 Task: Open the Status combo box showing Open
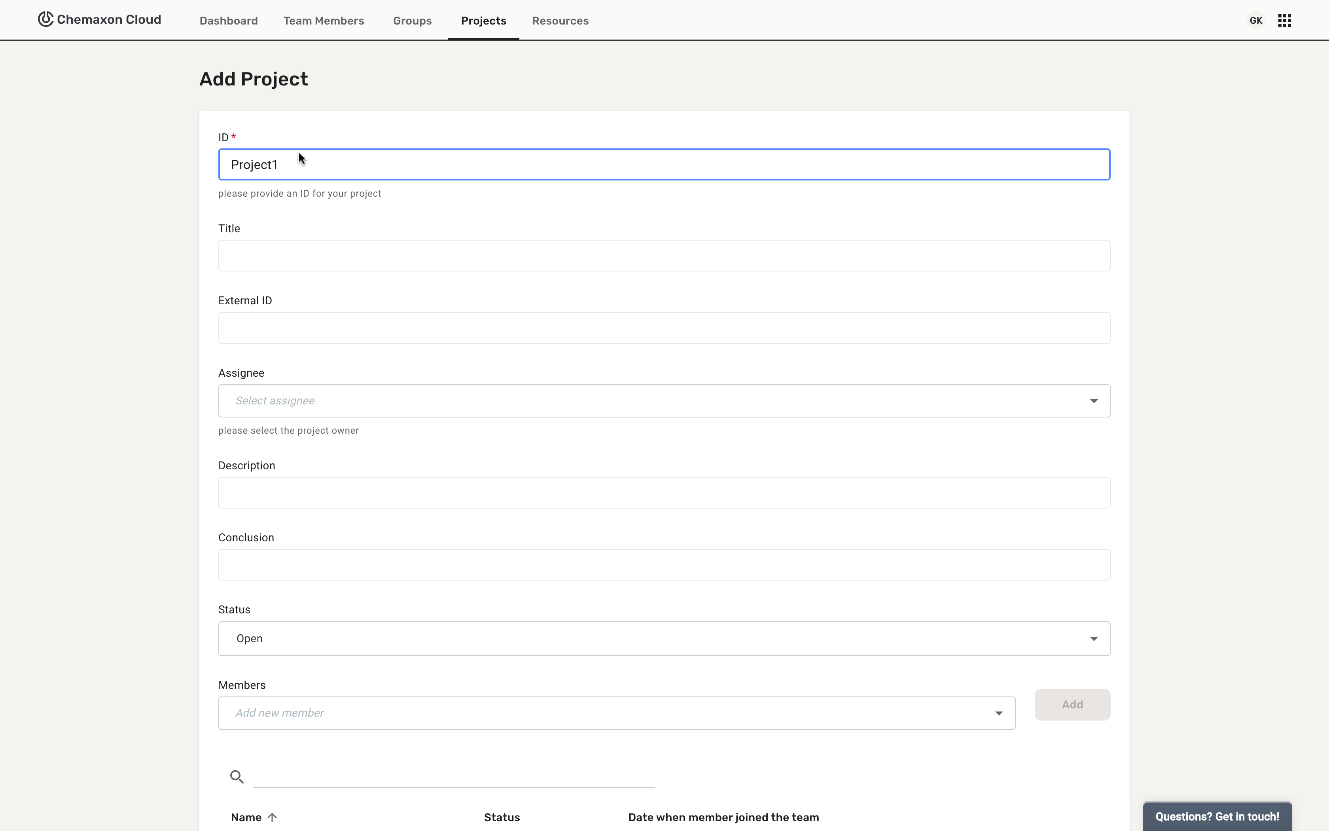coord(664,639)
